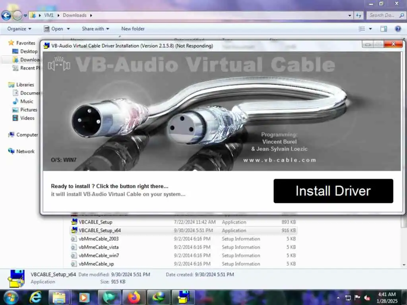Switch to the VB-Cable installer taskbar button

(x=183, y=297)
